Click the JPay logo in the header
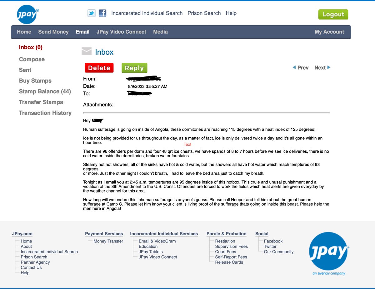The image size is (375, 289). click(28, 14)
